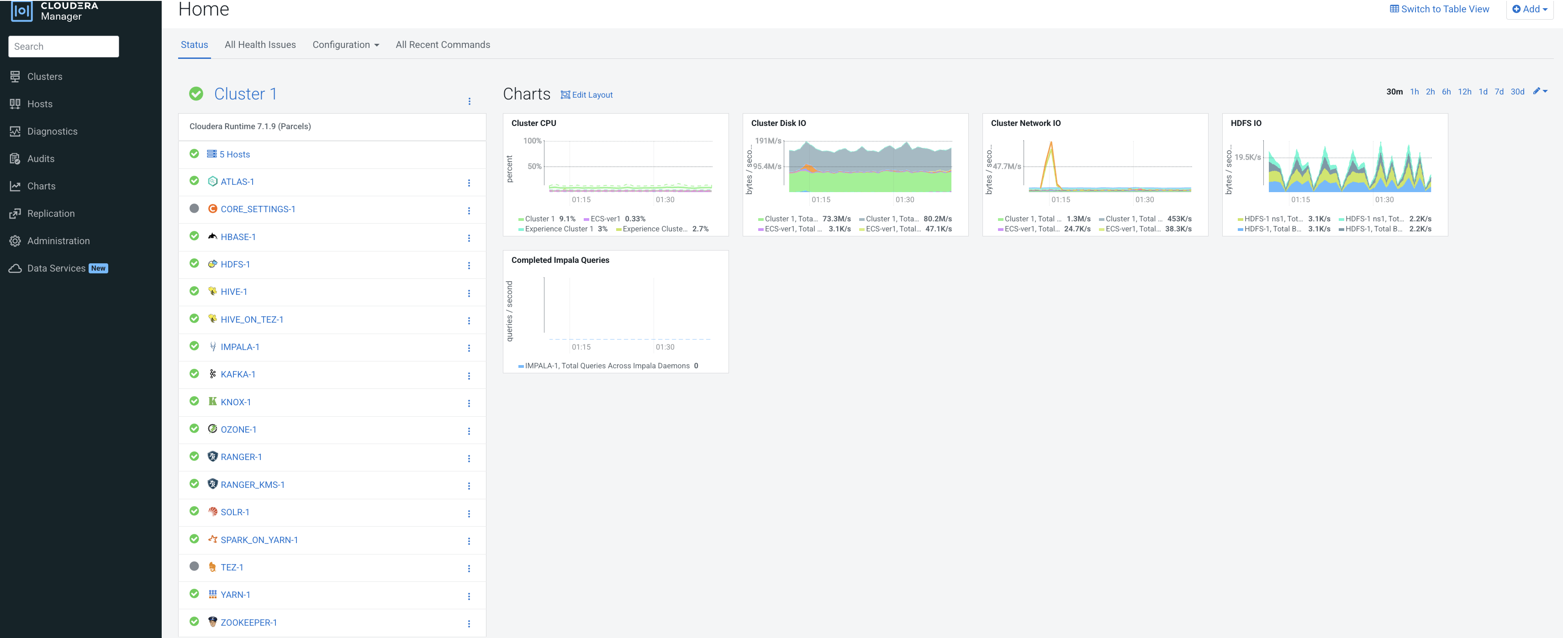Click the Cloudera Manager logo icon
Viewport: 1563px width, 638px height.
click(x=22, y=10)
